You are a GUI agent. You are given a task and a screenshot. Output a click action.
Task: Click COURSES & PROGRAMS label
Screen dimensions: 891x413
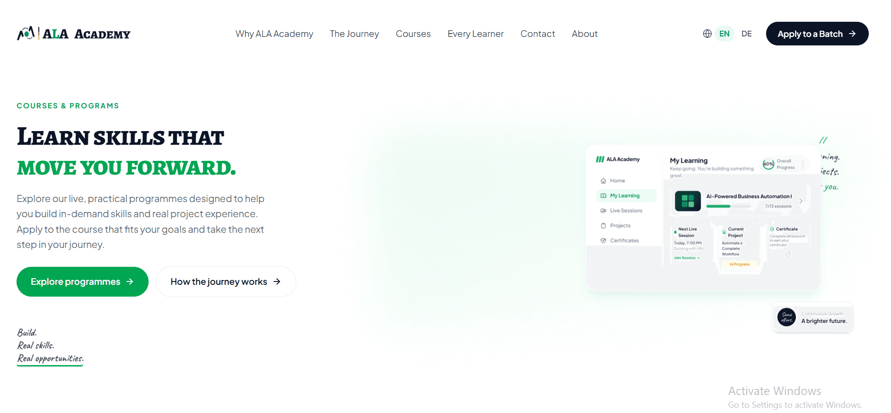68,106
